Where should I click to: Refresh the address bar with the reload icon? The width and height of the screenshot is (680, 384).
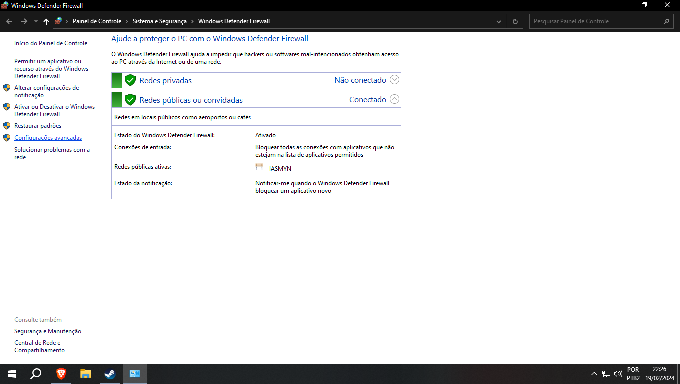click(515, 21)
